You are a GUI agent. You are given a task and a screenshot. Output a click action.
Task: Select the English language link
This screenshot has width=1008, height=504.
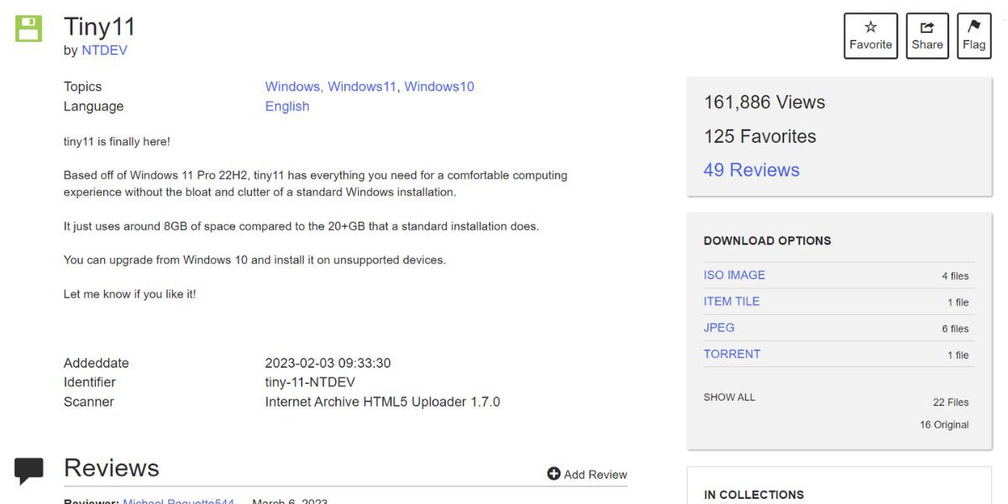pos(287,106)
